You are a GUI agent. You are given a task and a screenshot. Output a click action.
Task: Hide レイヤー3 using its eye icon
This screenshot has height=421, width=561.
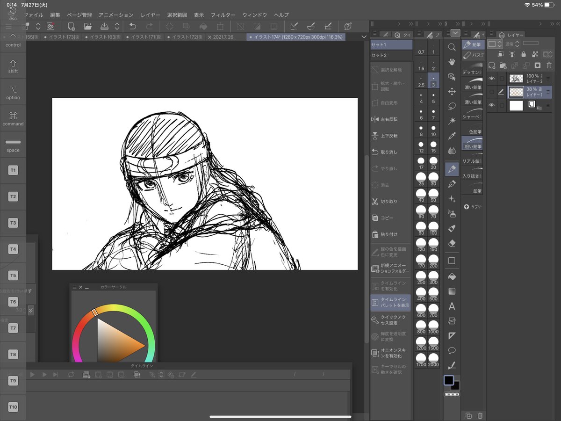pos(491,79)
